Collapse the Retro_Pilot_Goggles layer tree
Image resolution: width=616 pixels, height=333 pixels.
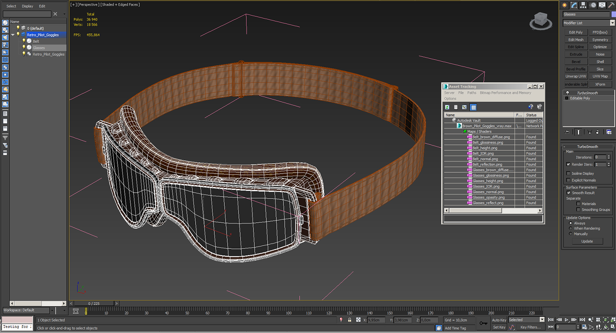(x=13, y=35)
